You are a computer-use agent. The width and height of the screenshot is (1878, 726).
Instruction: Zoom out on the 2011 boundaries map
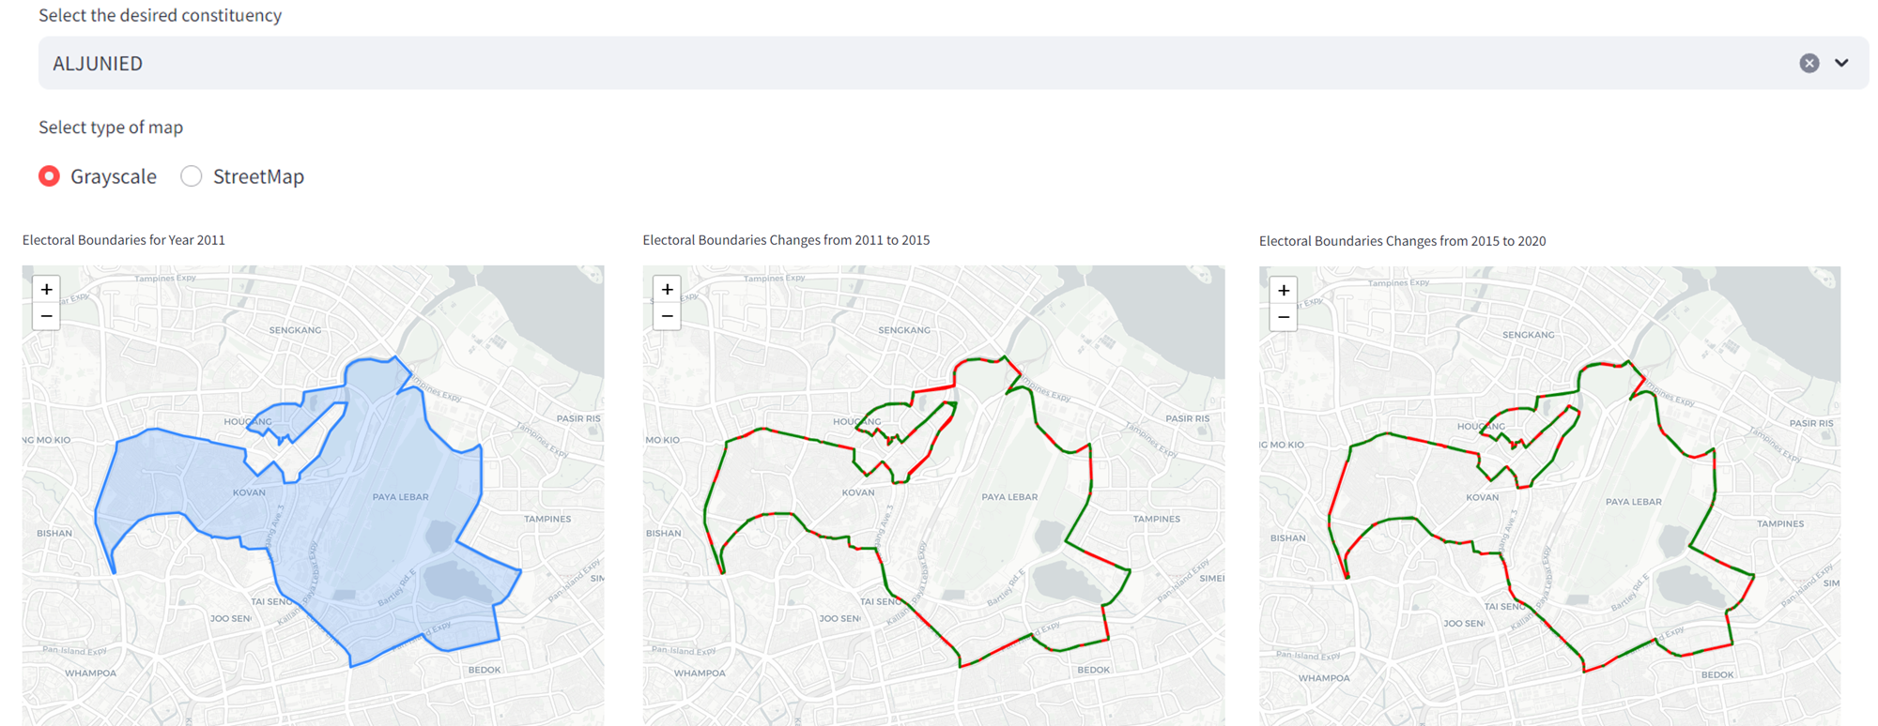pyautogui.click(x=47, y=316)
